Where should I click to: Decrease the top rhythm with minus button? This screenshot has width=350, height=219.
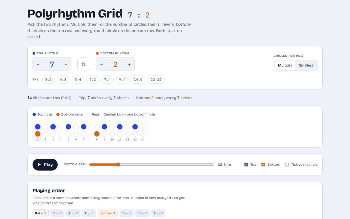pos(38,64)
